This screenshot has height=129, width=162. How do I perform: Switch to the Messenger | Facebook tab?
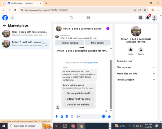coord(25,3)
